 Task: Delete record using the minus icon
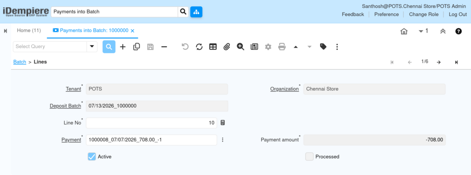[164, 47]
